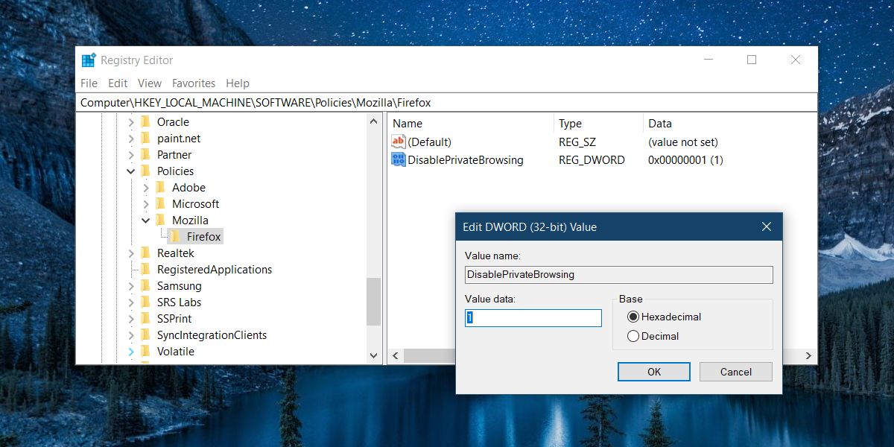Click the Realtek folder icon
Viewport: 894px width, 447px height.
pos(145,253)
